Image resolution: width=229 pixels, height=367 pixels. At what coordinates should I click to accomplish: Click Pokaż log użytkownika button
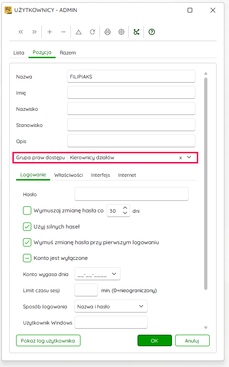48,341
